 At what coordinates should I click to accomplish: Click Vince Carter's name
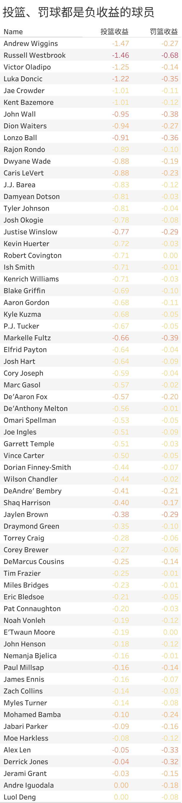pyautogui.click(x=24, y=456)
